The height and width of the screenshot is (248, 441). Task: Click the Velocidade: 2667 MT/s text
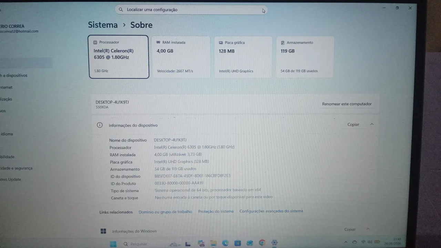175,71
